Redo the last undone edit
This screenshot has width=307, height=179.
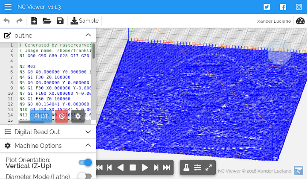19,21
